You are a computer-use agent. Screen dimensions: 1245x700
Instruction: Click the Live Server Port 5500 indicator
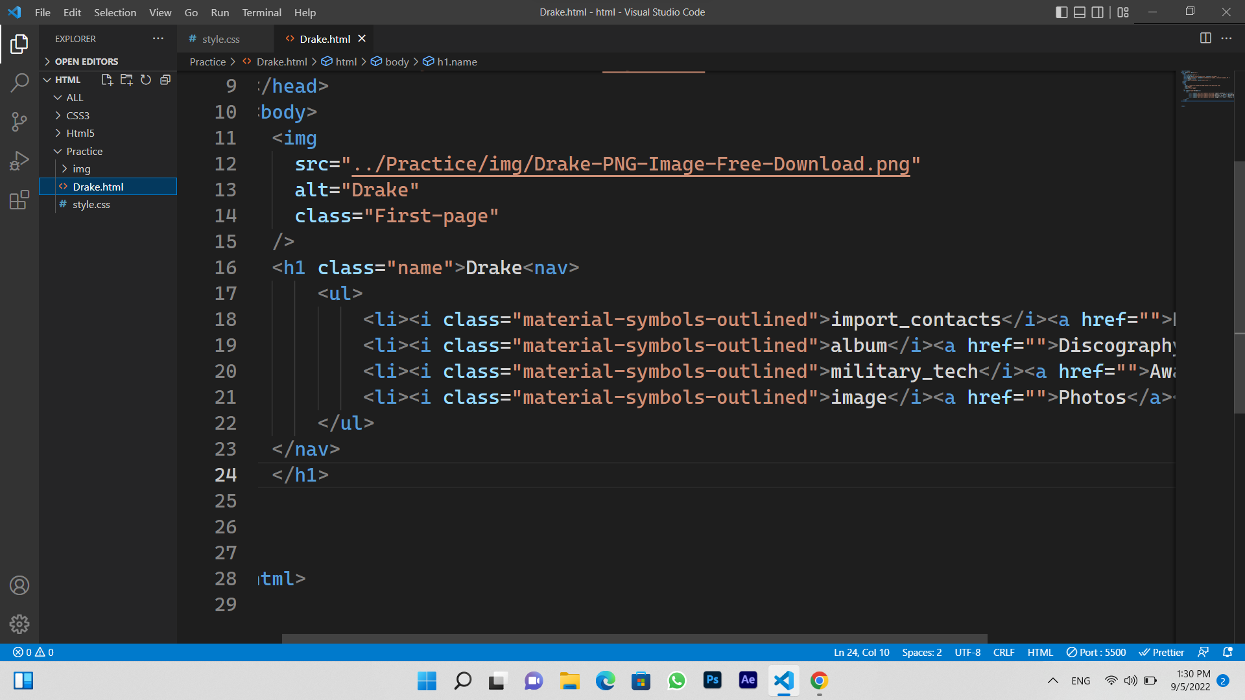coord(1096,652)
